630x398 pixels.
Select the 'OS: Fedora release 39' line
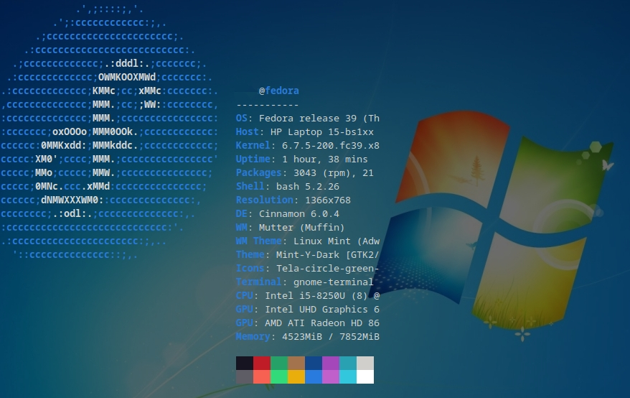(x=308, y=119)
